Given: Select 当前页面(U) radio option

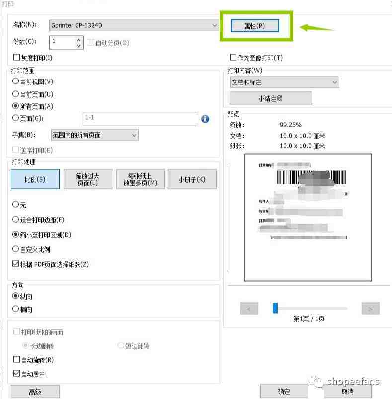Looking at the screenshot, I should coord(16,94).
